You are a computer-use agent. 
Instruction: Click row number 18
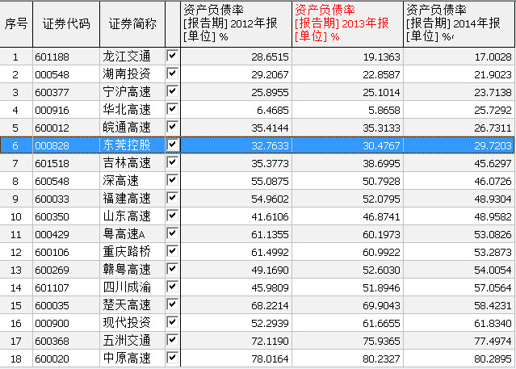(16, 359)
